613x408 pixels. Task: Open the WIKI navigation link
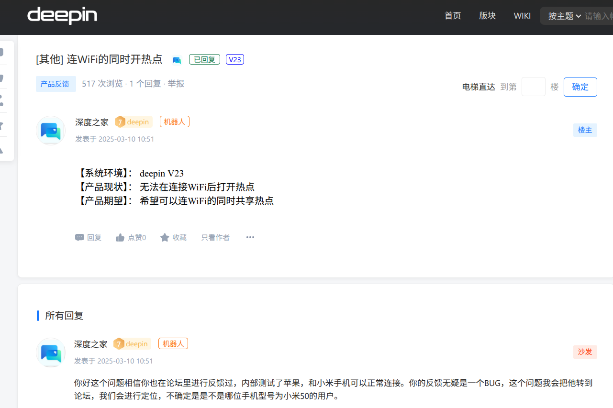pyautogui.click(x=522, y=16)
